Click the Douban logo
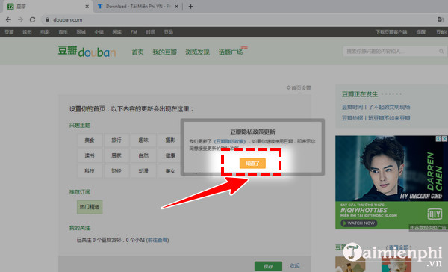The width and height of the screenshot is (448, 272). pyautogui.click(x=87, y=52)
